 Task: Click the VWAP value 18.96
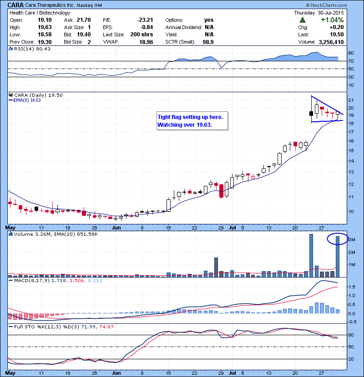click(146, 42)
